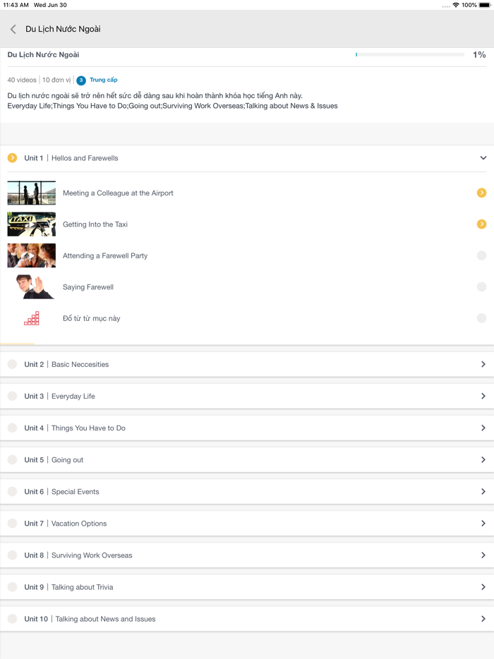The width and height of the screenshot is (494, 659).
Task: Expand Unit 5 Going out
Action: tap(483, 459)
